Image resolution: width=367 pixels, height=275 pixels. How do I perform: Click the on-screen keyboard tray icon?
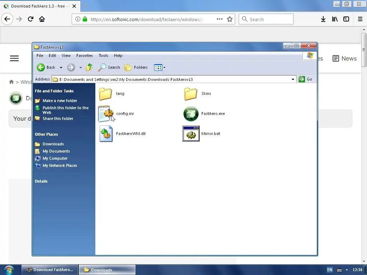coord(339,270)
